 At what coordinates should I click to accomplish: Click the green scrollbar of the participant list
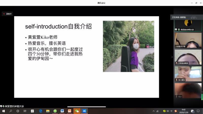click(202, 96)
